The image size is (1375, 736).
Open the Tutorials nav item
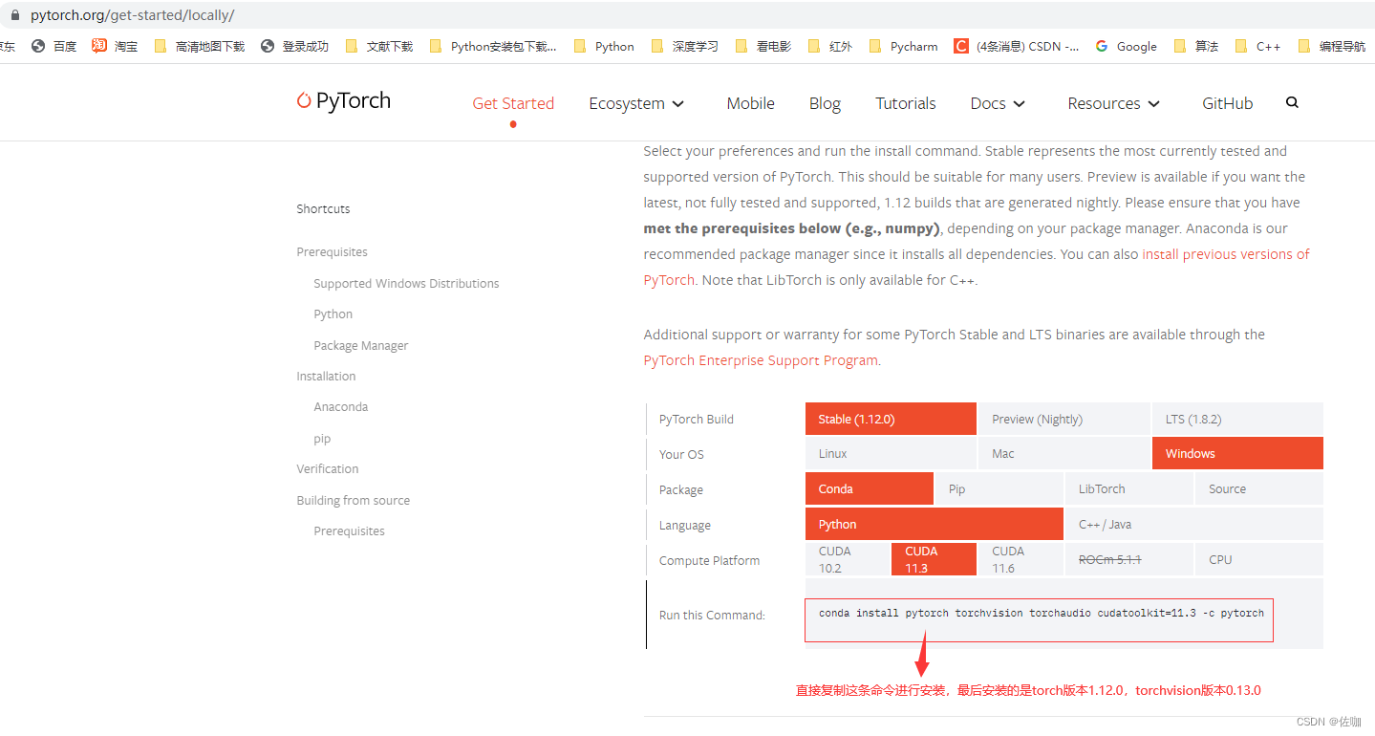point(906,103)
